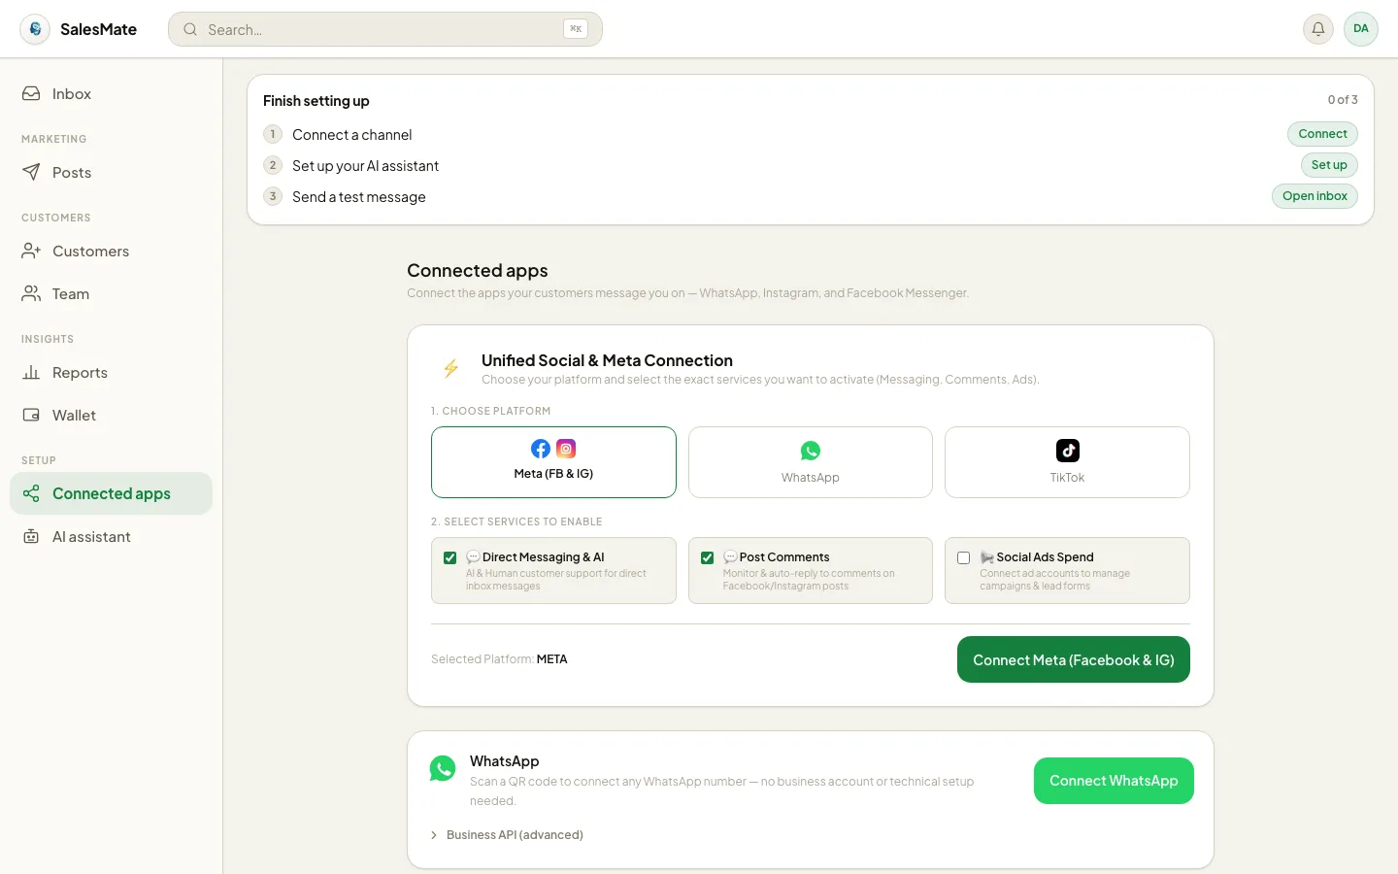
Task: Click the Wallet icon in sidebar
Action: tap(31, 415)
